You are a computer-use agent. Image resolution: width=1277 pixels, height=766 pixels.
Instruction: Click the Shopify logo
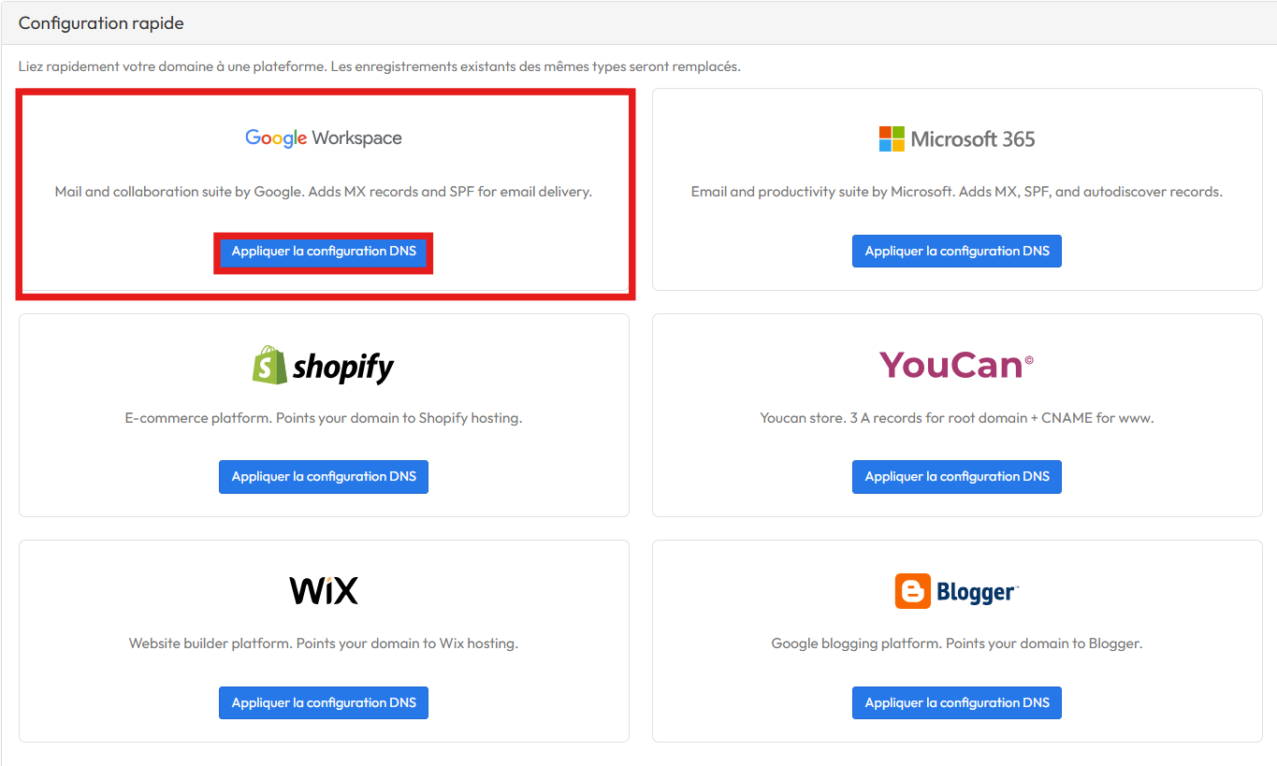[324, 365]
